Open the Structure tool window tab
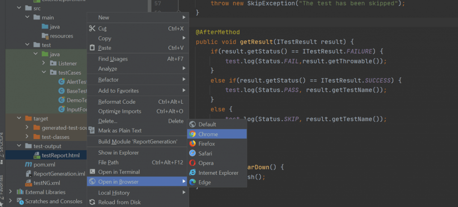 pyautogui.click(x=2, y=142)
